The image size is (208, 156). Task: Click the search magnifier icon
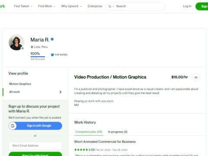tap(110, 6)
